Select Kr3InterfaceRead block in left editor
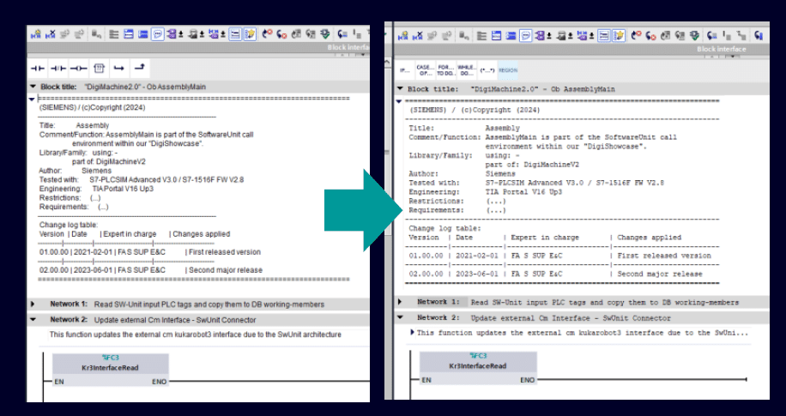Screen dimensions: 786x416 pos(111,364)
